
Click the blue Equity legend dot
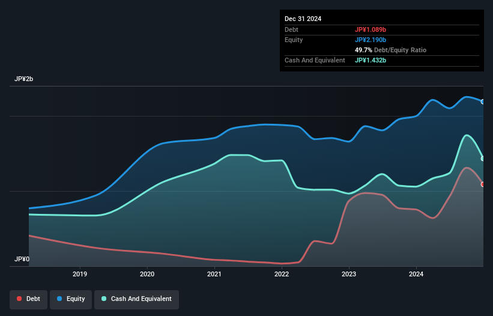pyautogui.click(x=59, y=299)
